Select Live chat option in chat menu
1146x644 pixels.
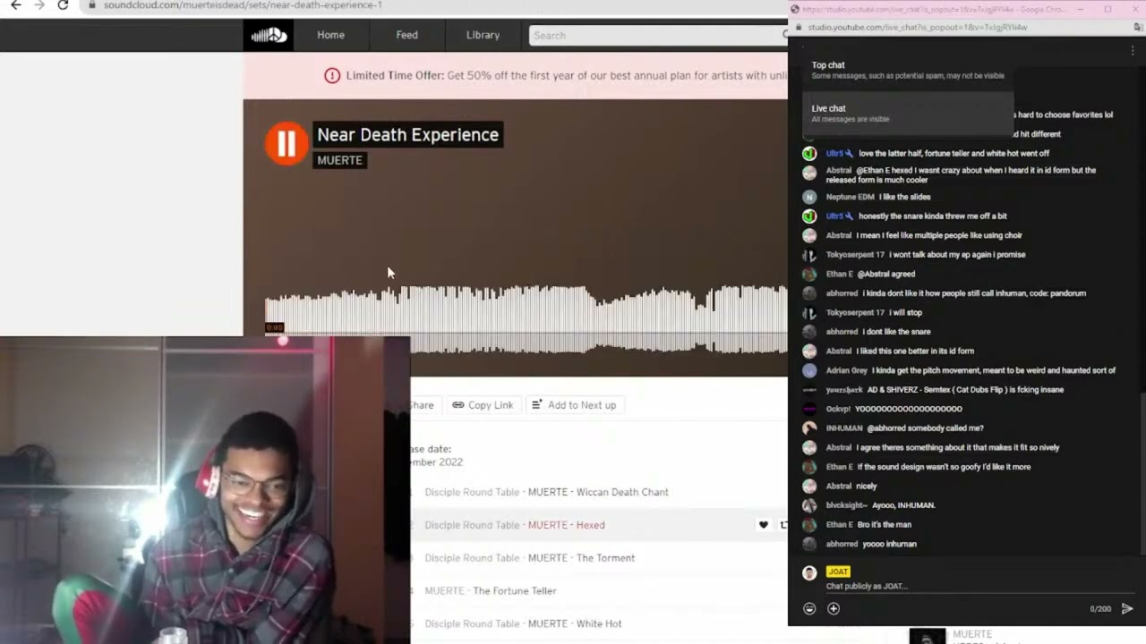coord(907,113)
